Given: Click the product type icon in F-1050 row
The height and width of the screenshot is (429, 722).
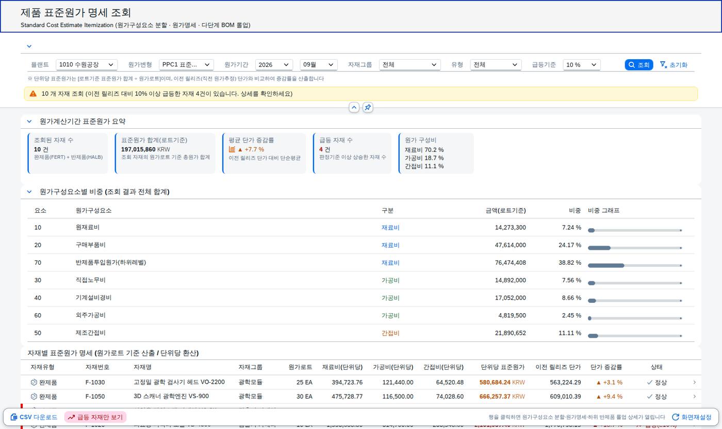Looking at the screenshot, I should [34, 397].
